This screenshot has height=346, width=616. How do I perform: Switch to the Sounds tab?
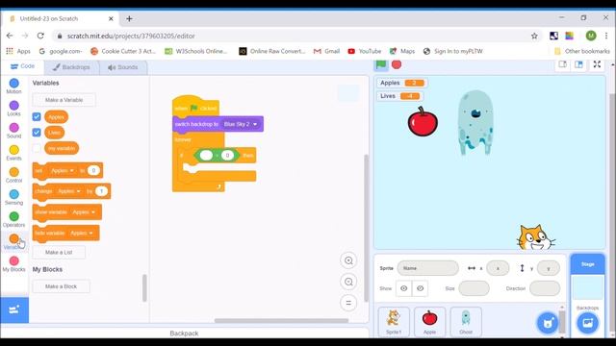pyautogui.click(x=123, y=67)
